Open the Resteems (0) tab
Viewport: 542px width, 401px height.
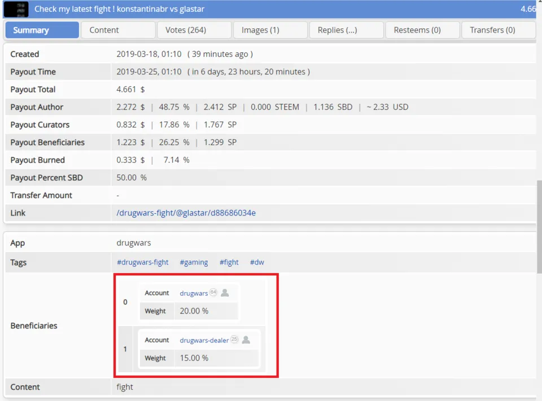[x=422, y=30]
